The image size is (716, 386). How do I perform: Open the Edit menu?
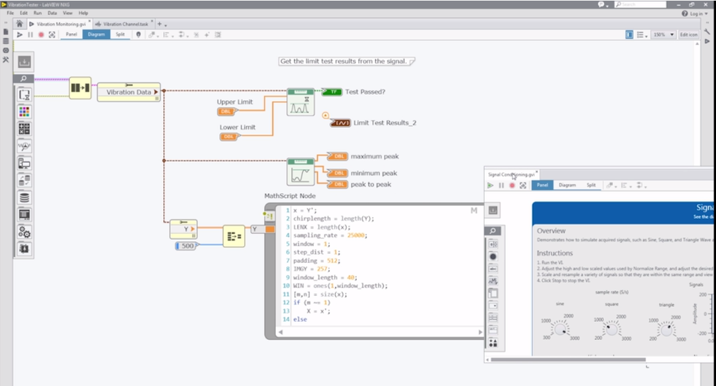coord(24,13)
